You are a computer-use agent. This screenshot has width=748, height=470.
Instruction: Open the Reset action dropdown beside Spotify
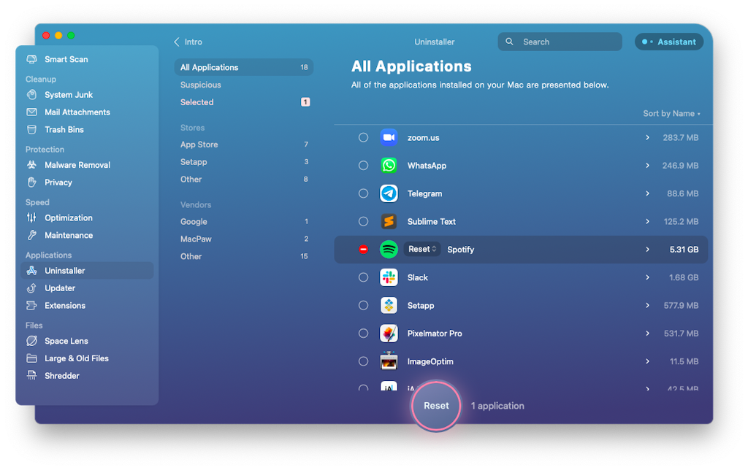pyautogui.click(x=421, y=249)
